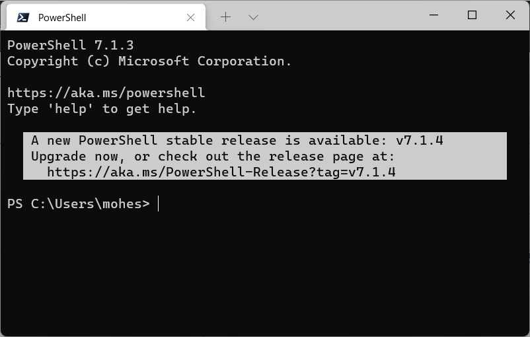The width and height of the screenshot is (530, 337).
Task: Minimize the Windows Terminal window
Action: point(434,15)
